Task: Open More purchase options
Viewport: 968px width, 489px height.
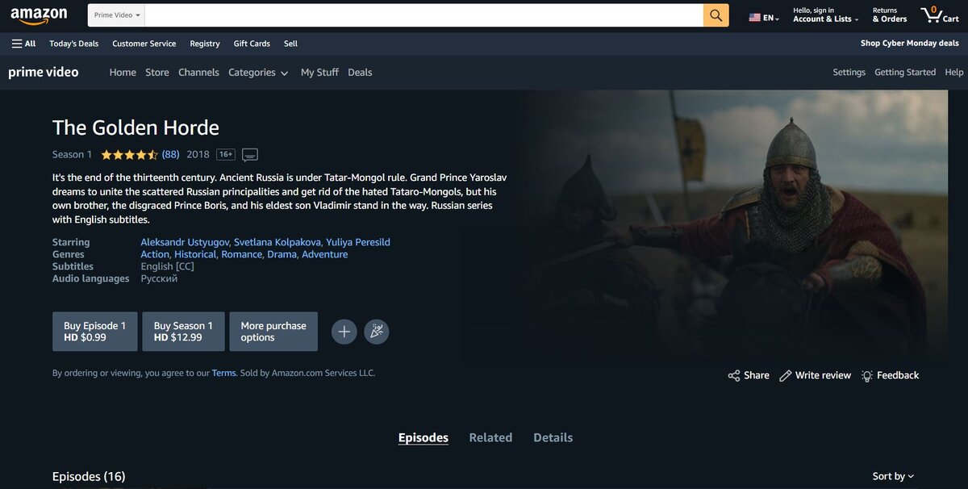Action: pos(273,332)
